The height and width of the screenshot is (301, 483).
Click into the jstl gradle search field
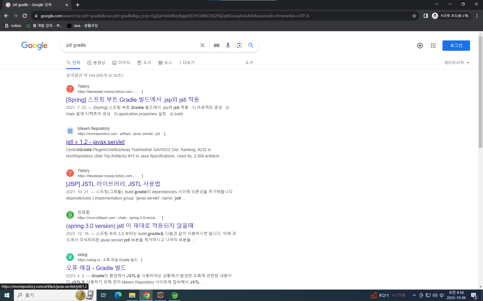coord(131,45)
